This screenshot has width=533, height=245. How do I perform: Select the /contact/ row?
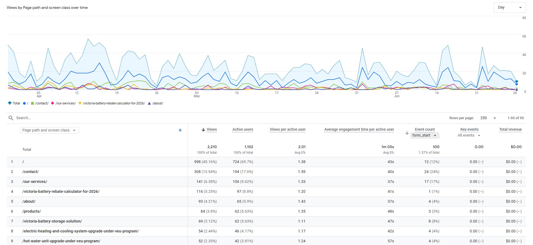coord(266,172)
